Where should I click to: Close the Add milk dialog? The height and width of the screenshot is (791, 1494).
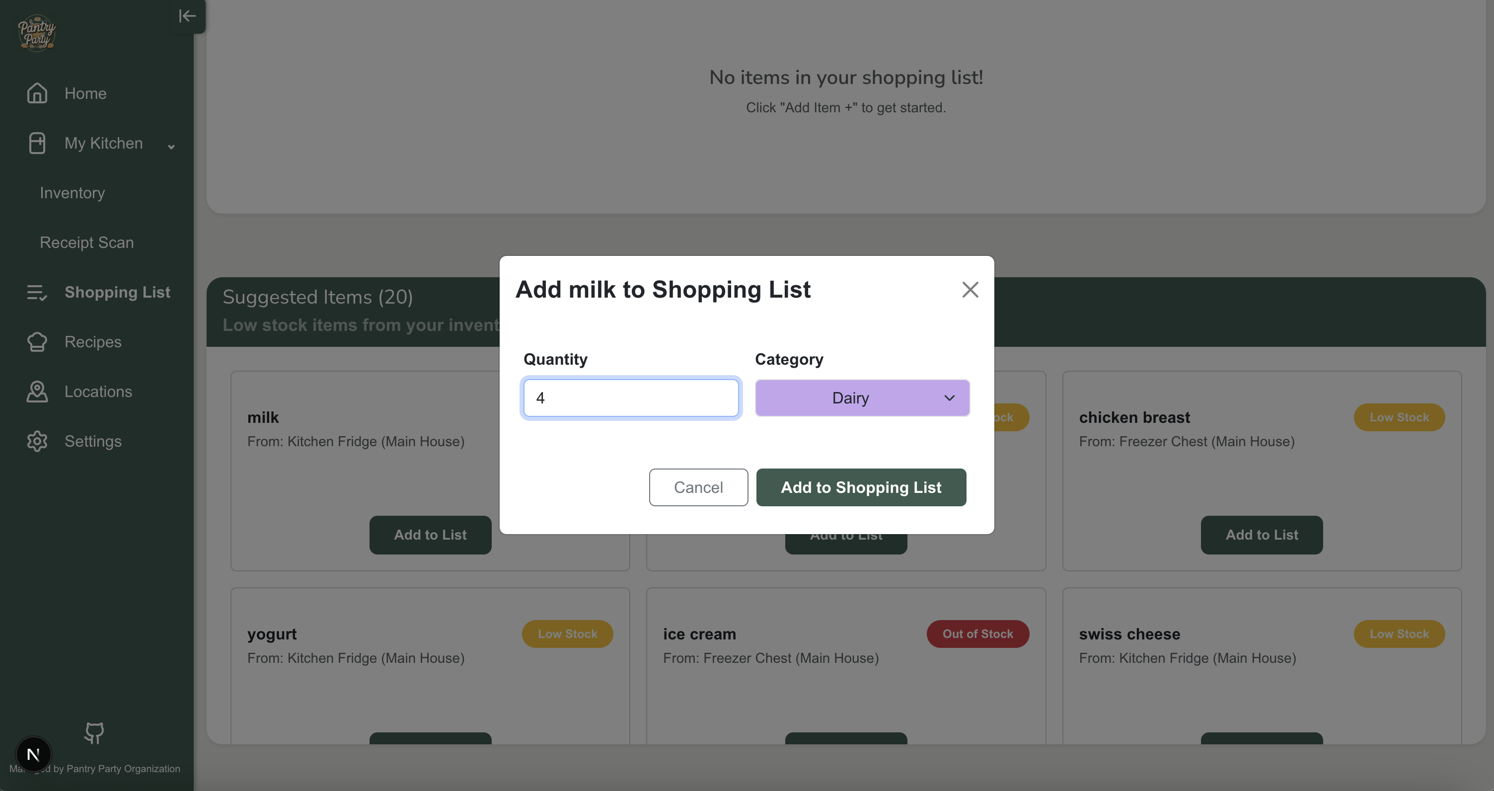pos(970,290)
